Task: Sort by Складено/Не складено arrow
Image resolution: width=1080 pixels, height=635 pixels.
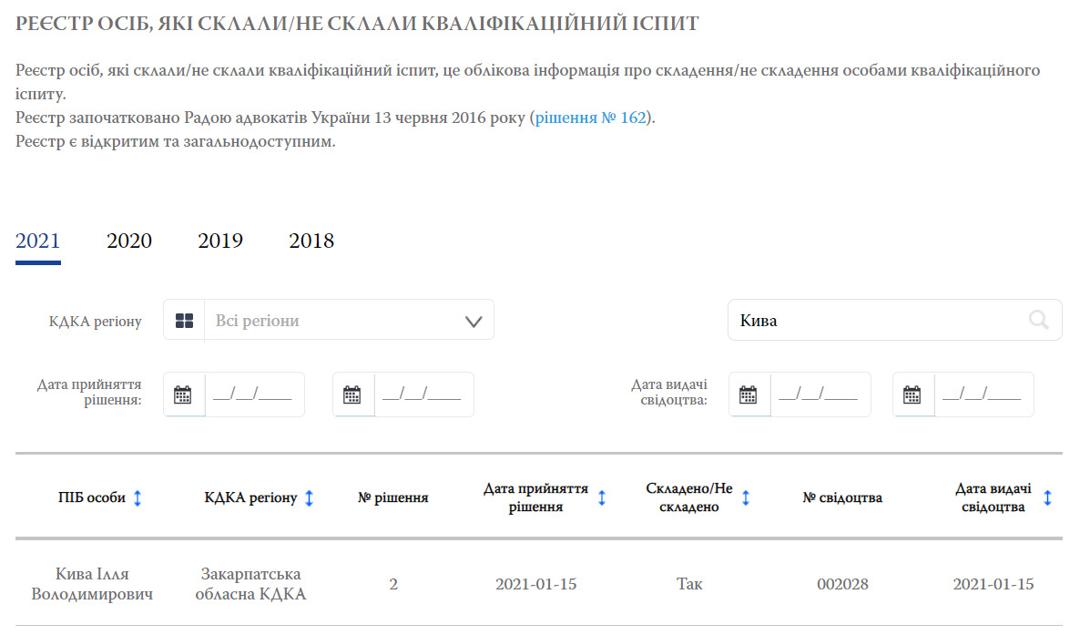Action: [746, 498]
